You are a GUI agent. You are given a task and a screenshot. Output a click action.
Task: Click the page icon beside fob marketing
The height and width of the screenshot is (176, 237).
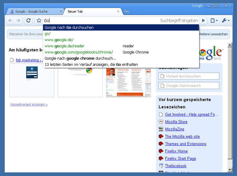pos(12,60)
